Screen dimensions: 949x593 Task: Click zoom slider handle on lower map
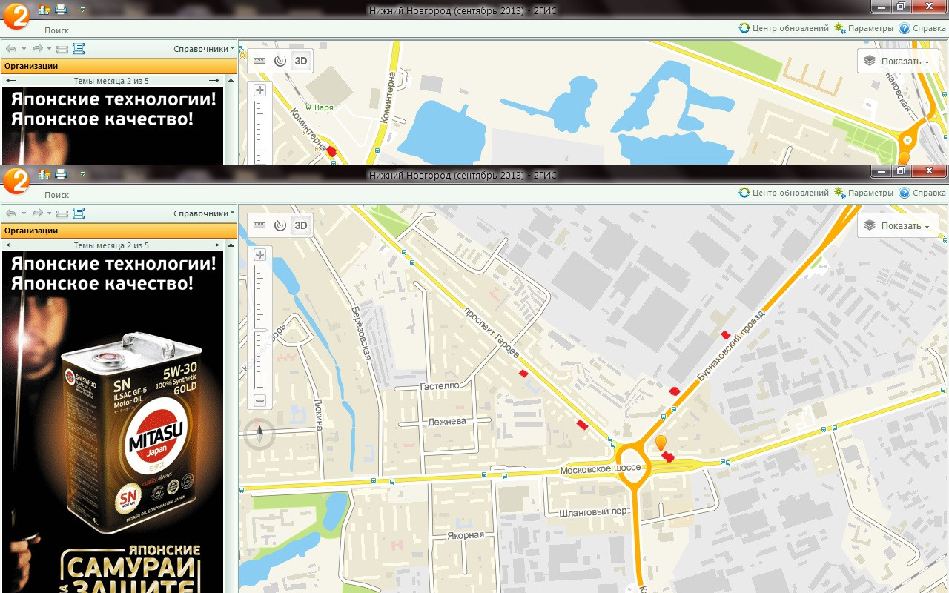coord(259,331)
